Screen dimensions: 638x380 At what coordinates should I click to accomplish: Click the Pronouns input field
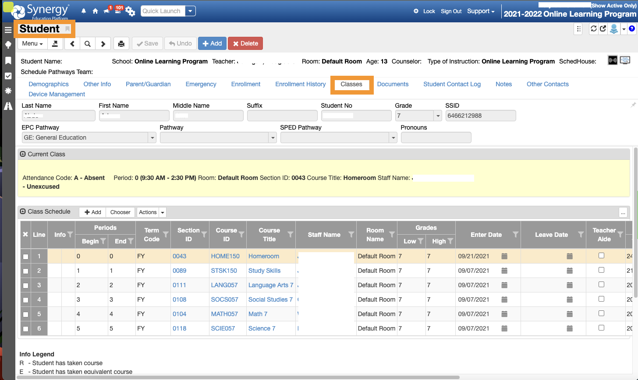click(436, 137)
